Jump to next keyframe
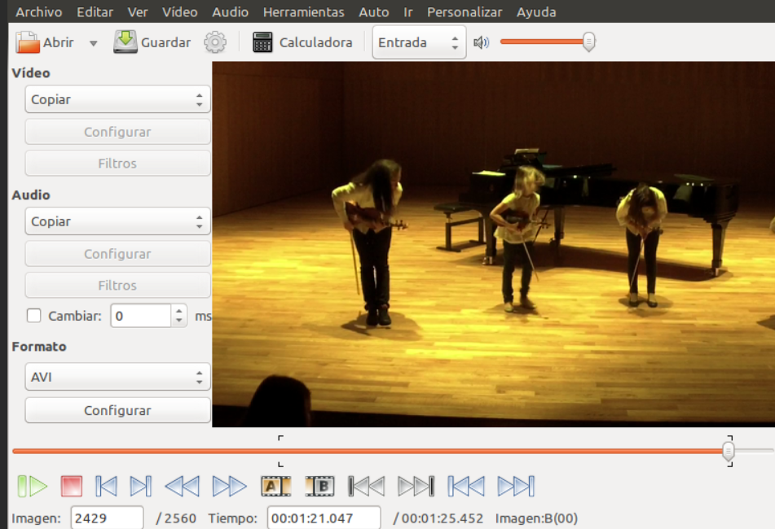775x529 pixels. pos(229,486)
